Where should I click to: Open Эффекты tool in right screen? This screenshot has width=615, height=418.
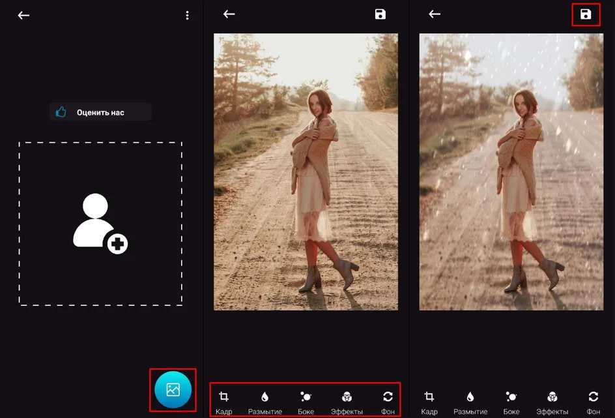tap(552, 402)
